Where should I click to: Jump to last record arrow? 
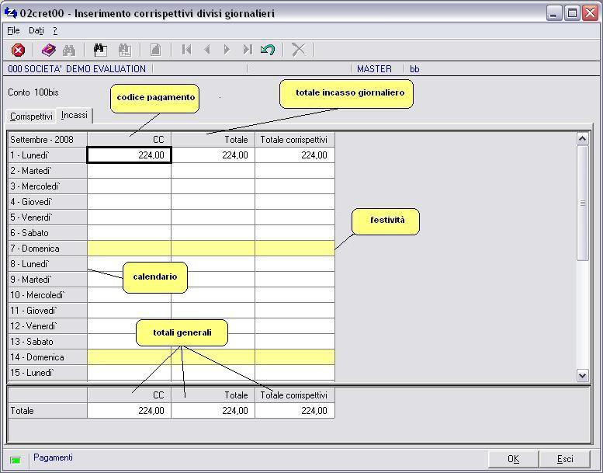click(x=247, y=50)
